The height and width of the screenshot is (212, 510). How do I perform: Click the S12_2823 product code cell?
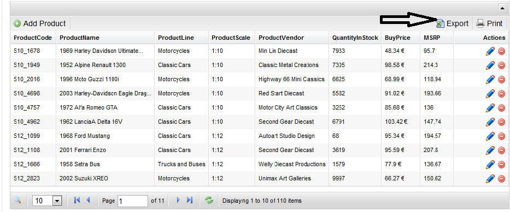coord(27,178)
